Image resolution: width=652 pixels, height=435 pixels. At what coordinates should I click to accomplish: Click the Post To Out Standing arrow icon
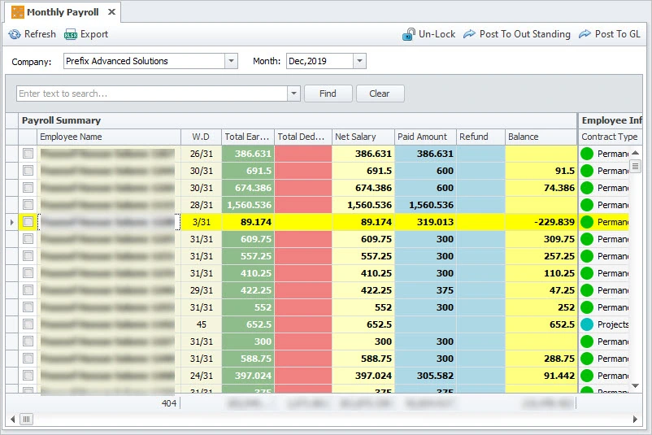point(470,34)
